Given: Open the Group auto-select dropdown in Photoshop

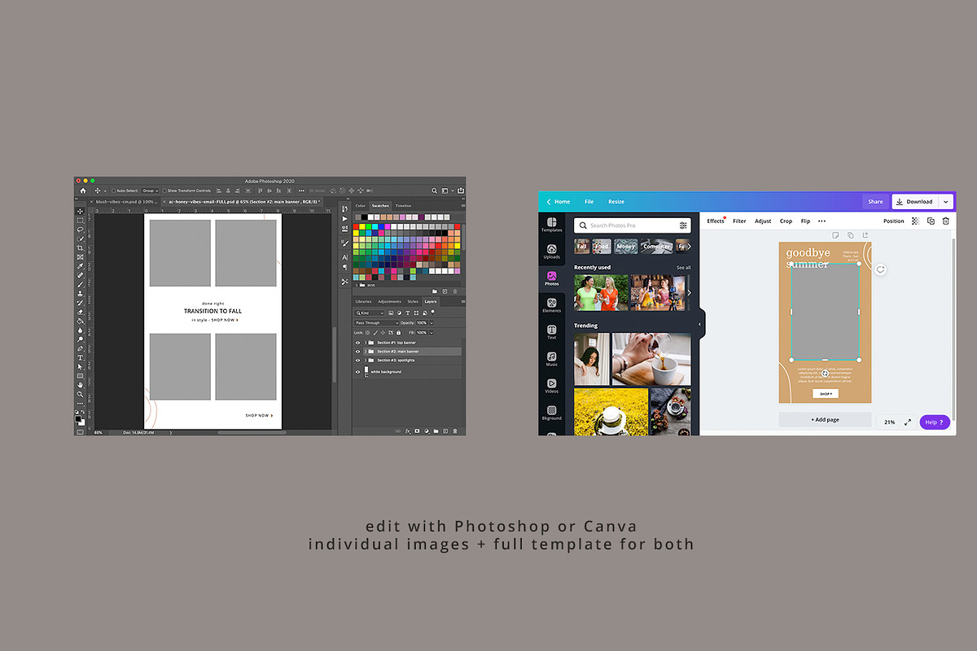Looking at the screenshot, I should click(x=150, y=190).
